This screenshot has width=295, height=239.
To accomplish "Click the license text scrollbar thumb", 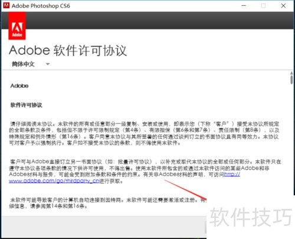I will click(291, 80).
